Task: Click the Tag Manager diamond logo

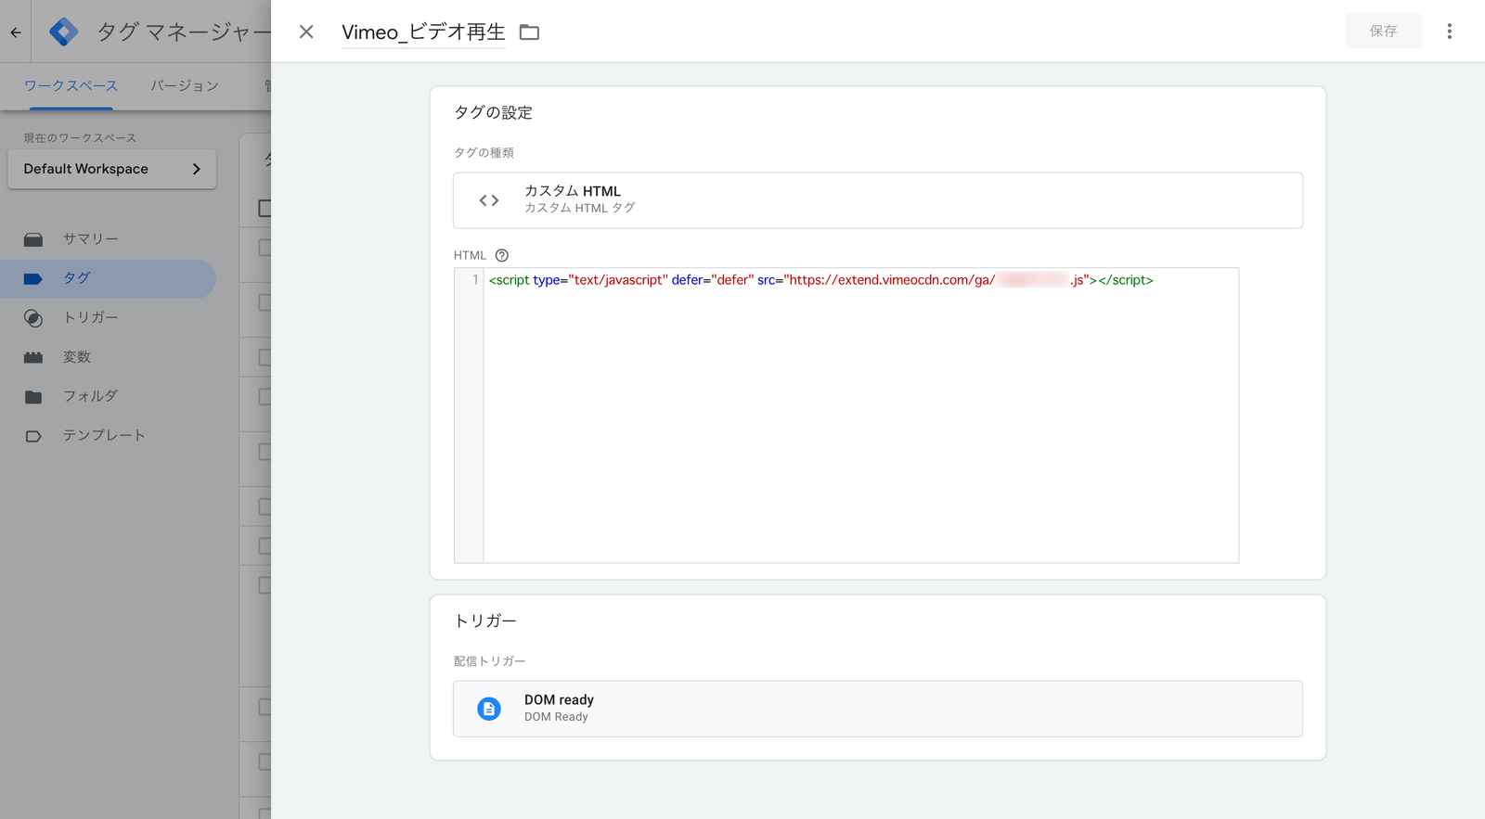Action: pos(63,32)
